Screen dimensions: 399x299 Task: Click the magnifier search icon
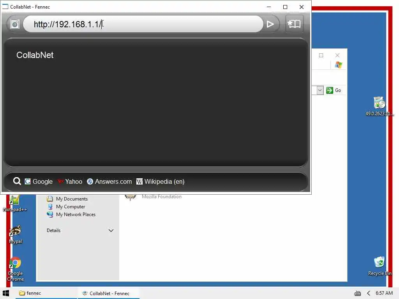pyautogui.click(x=17, y=181)
